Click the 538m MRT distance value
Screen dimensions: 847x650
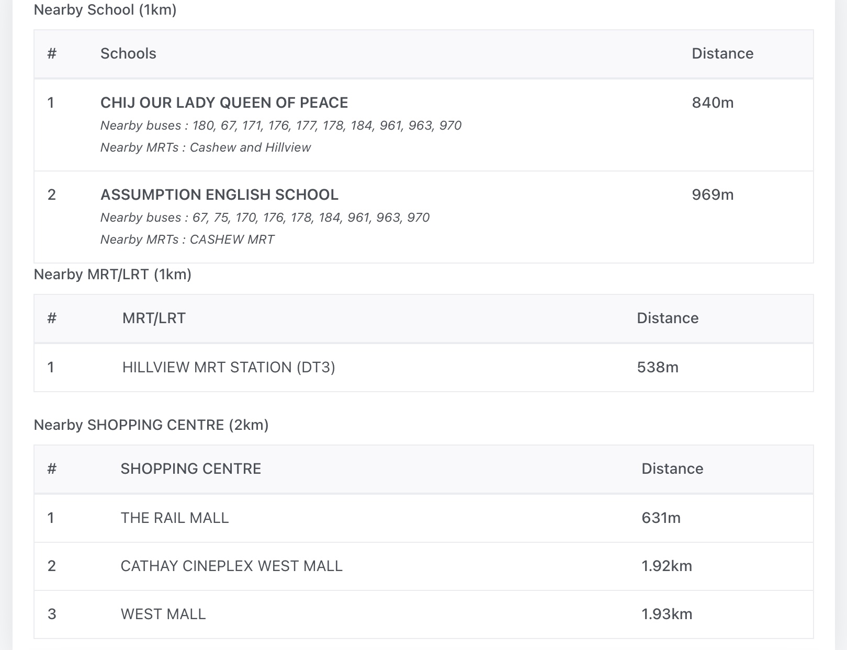(658, 367)
